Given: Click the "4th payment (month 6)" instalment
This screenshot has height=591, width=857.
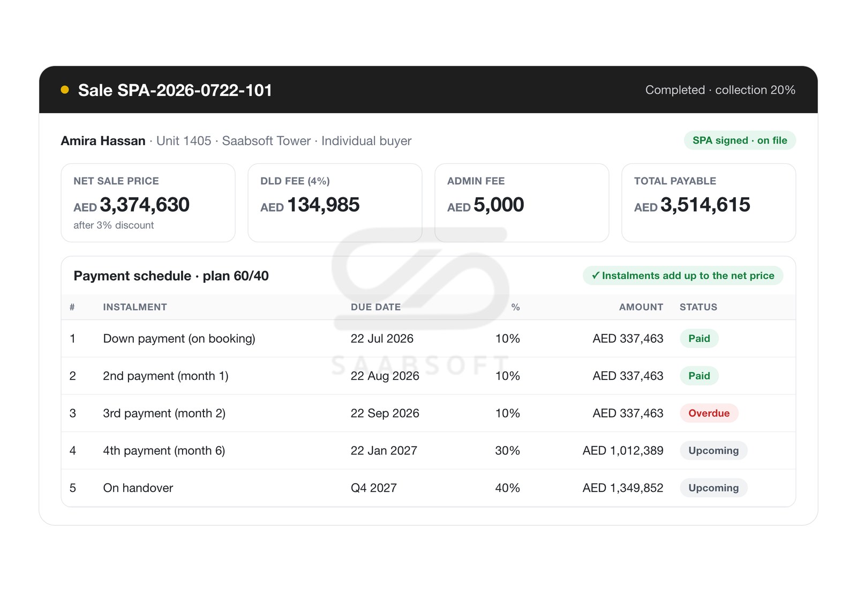Looking at the screenshot, I should [x=164, y=451].
